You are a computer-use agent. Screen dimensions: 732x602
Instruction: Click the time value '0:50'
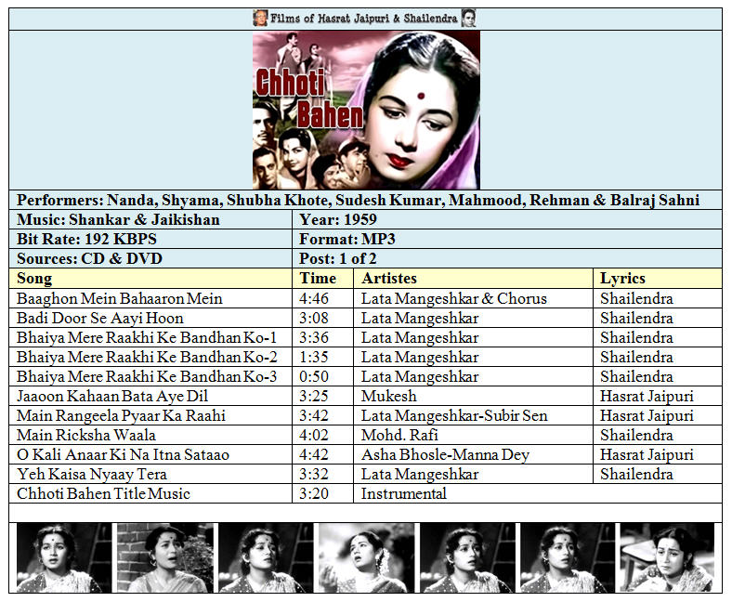pyautogui.click(x=314, y=377)
